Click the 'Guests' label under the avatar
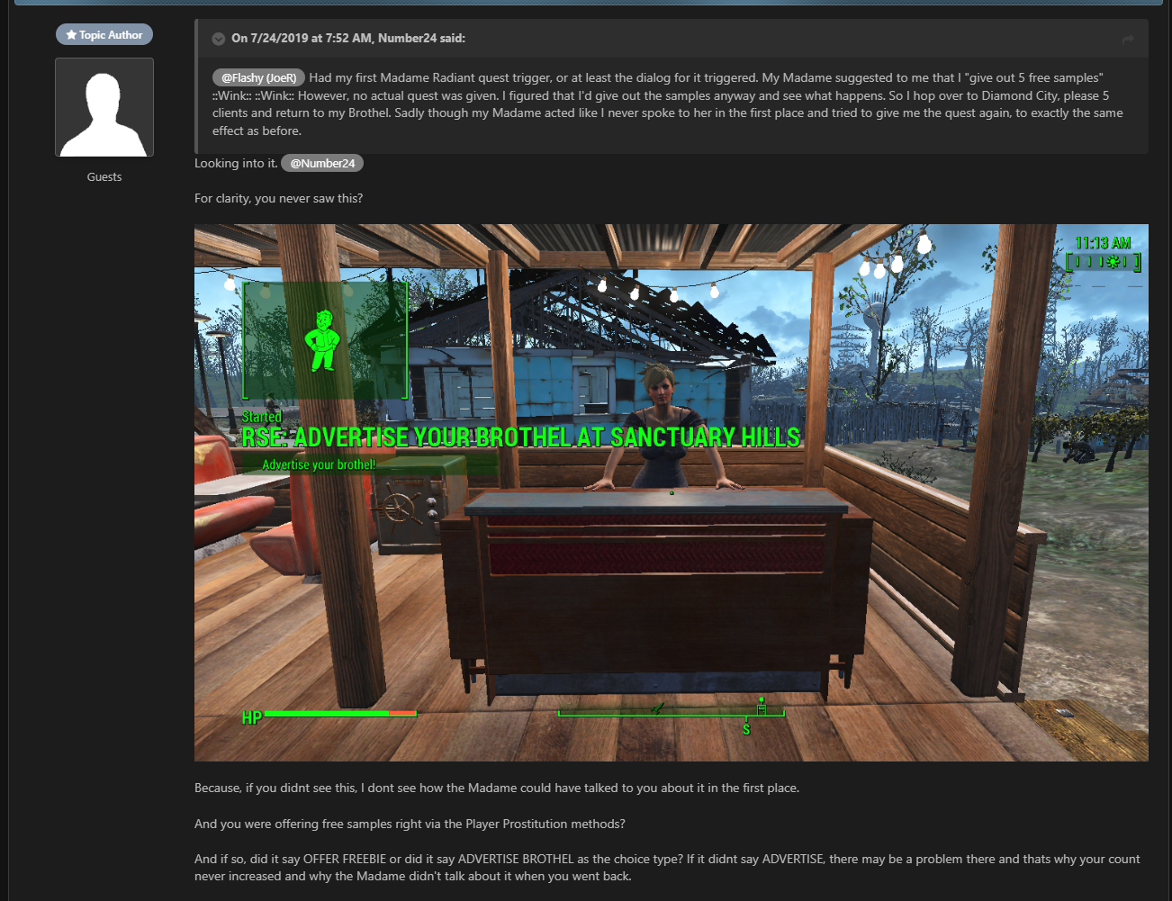 104,177
